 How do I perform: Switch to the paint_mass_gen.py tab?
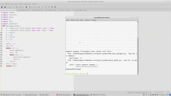click(8, 10)
